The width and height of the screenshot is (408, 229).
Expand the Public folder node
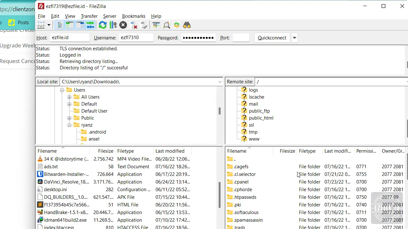[x=69, y=118]
